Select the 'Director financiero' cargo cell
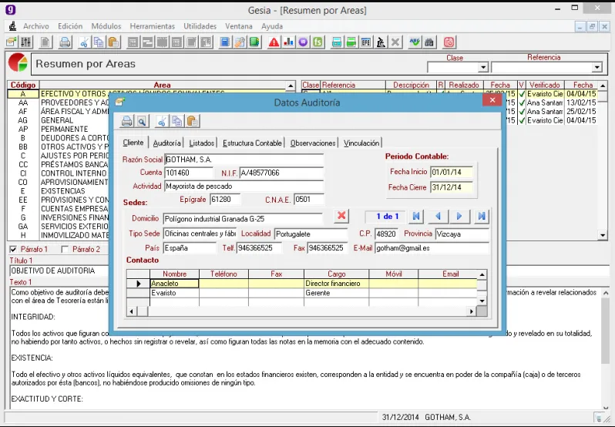The height and width of the screenshot is (427, 615). [336, 284]
